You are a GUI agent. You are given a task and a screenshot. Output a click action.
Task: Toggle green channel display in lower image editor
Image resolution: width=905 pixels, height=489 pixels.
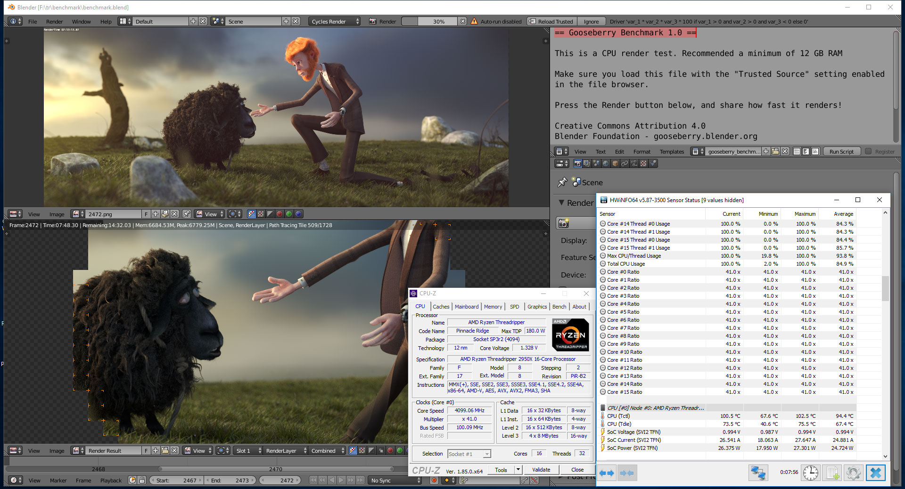[400, 450]
